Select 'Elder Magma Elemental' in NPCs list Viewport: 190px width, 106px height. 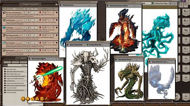click(13, 74)
